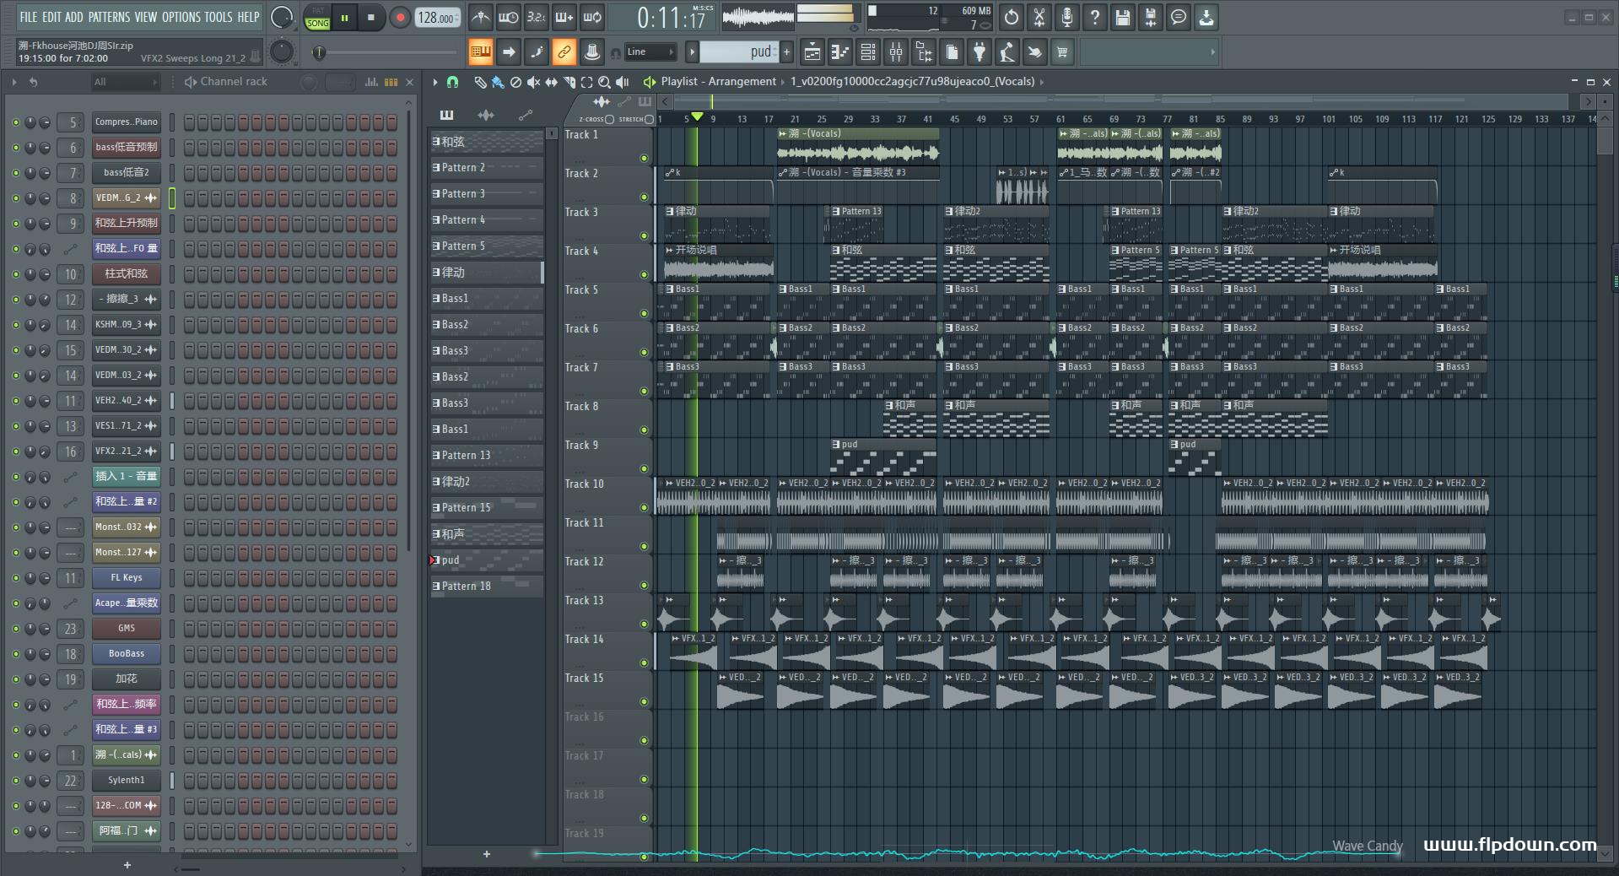Click the download content icon

click(x=1206, y=17)
